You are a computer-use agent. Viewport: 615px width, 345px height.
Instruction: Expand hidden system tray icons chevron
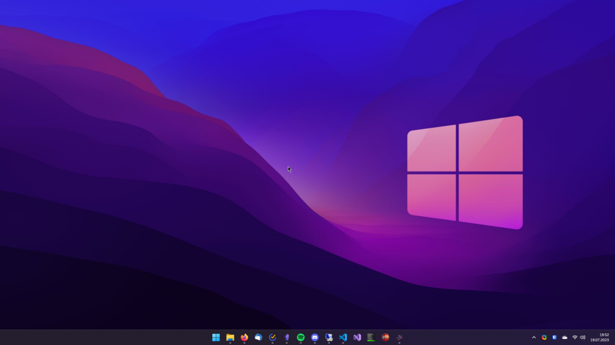click(534, 338)
